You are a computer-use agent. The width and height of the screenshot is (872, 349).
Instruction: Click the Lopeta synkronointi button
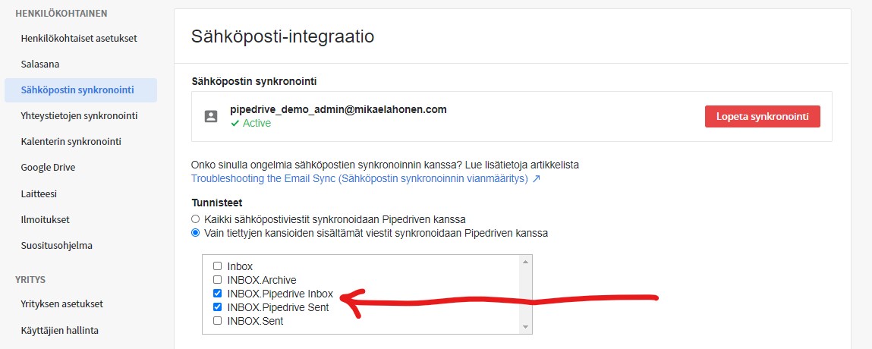763,117
